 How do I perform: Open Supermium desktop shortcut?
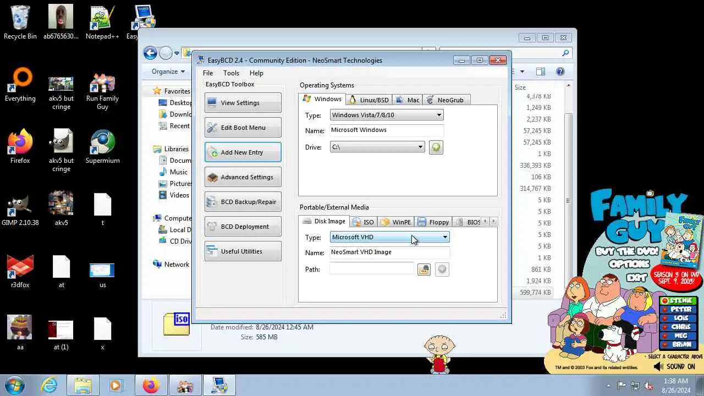[102, 147]
